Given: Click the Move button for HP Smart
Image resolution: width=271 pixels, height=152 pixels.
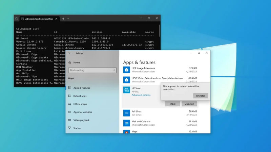Looking at the screenshot, I should click(x=172, y=104).
